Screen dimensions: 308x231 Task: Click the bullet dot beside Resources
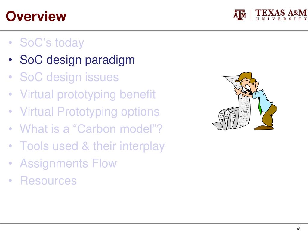pyautogui.click(x=11, y=180)
